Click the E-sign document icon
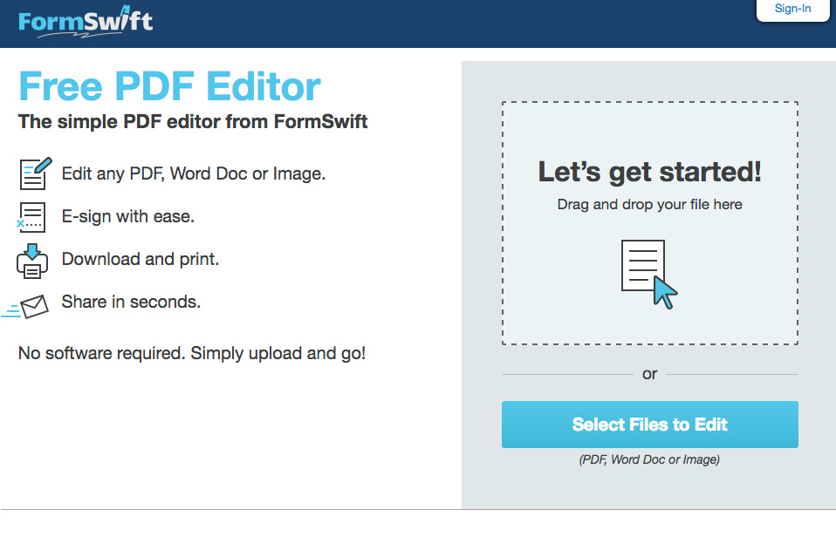 (31, 217)
